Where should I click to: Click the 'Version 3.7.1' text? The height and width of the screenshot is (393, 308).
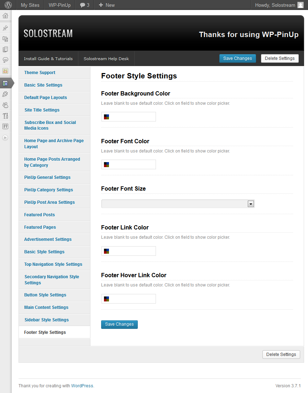click(x=288, y=386)
